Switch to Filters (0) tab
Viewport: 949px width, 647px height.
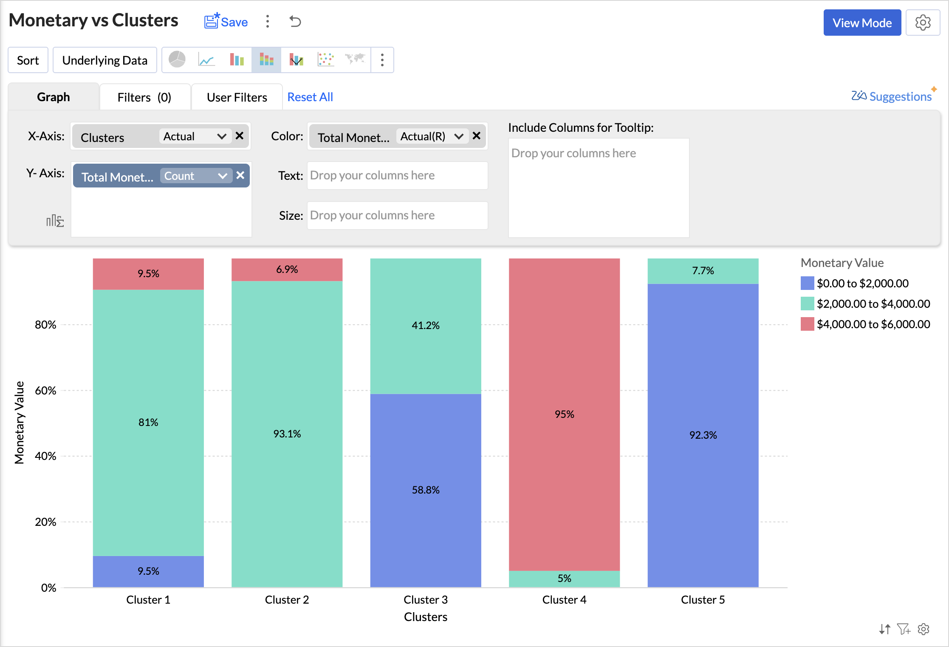(x=144, y=97)
